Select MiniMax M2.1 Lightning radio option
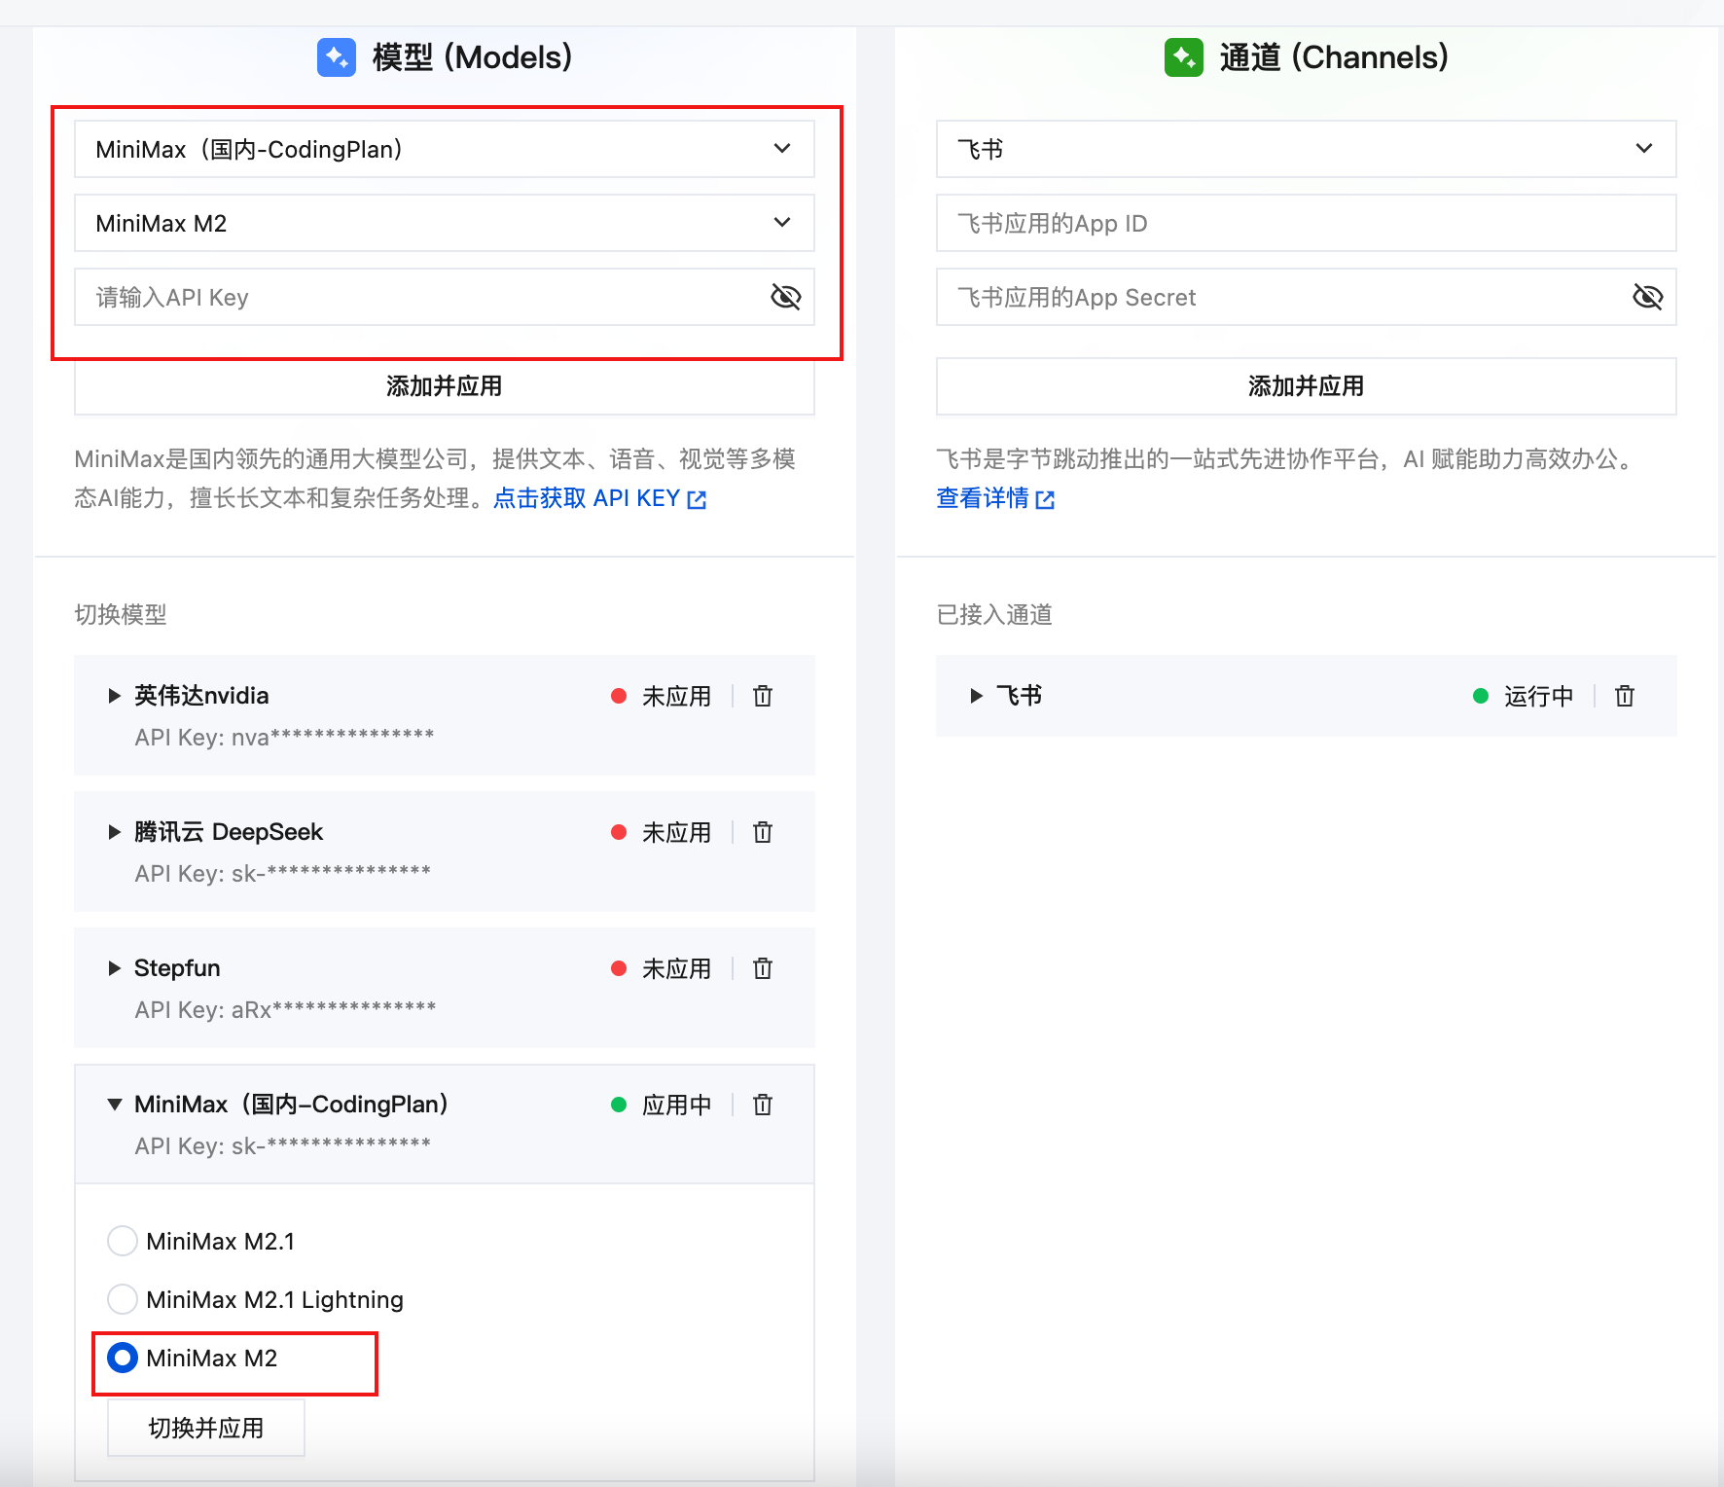 (123, 1299)
